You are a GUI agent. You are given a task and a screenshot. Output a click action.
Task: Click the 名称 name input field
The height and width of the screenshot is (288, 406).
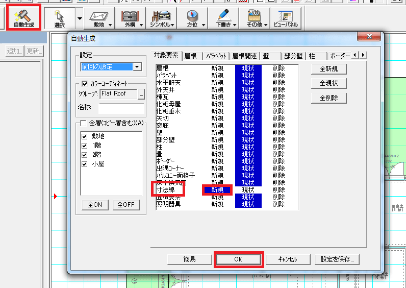tap(121, 108)
